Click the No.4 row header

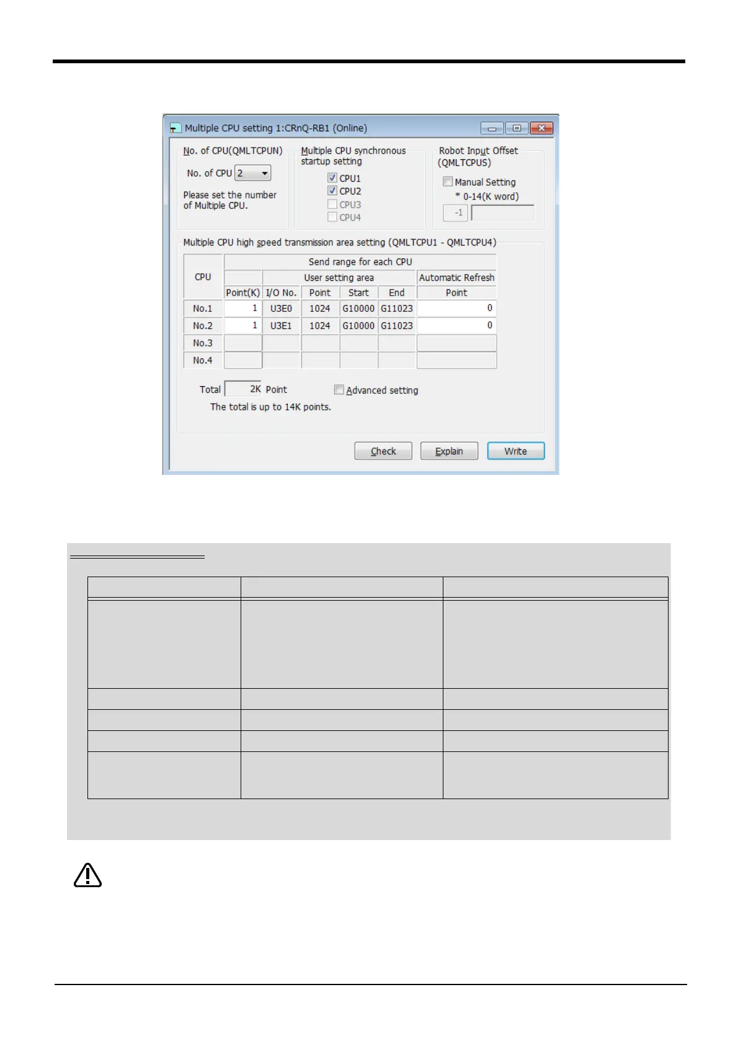click(203, 360)
